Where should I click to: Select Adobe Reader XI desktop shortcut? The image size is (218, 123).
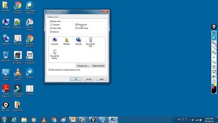pos(6,91)
